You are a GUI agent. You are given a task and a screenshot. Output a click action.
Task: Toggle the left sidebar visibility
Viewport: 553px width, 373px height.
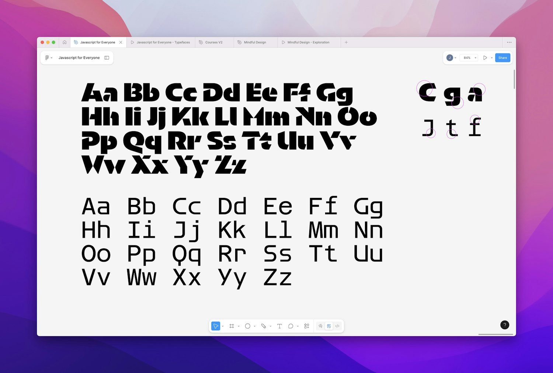click(x=107, y=57)
